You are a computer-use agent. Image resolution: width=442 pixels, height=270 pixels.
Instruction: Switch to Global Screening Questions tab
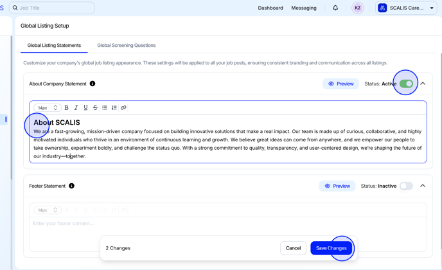(x=126, y=46)
